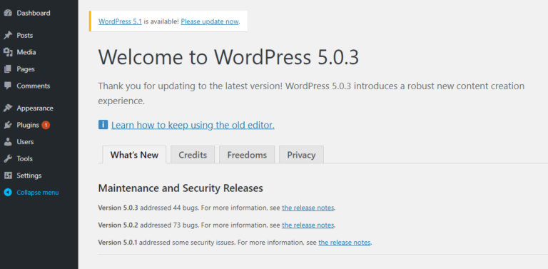The height and width of the screenshot is (269, 548).
Task: Click the Plugins update count badge
Action: (46, 125)
